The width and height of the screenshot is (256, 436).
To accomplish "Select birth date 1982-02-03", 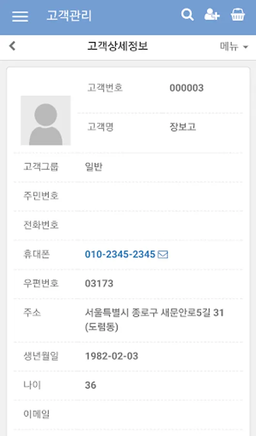I will tap(112, 356).
